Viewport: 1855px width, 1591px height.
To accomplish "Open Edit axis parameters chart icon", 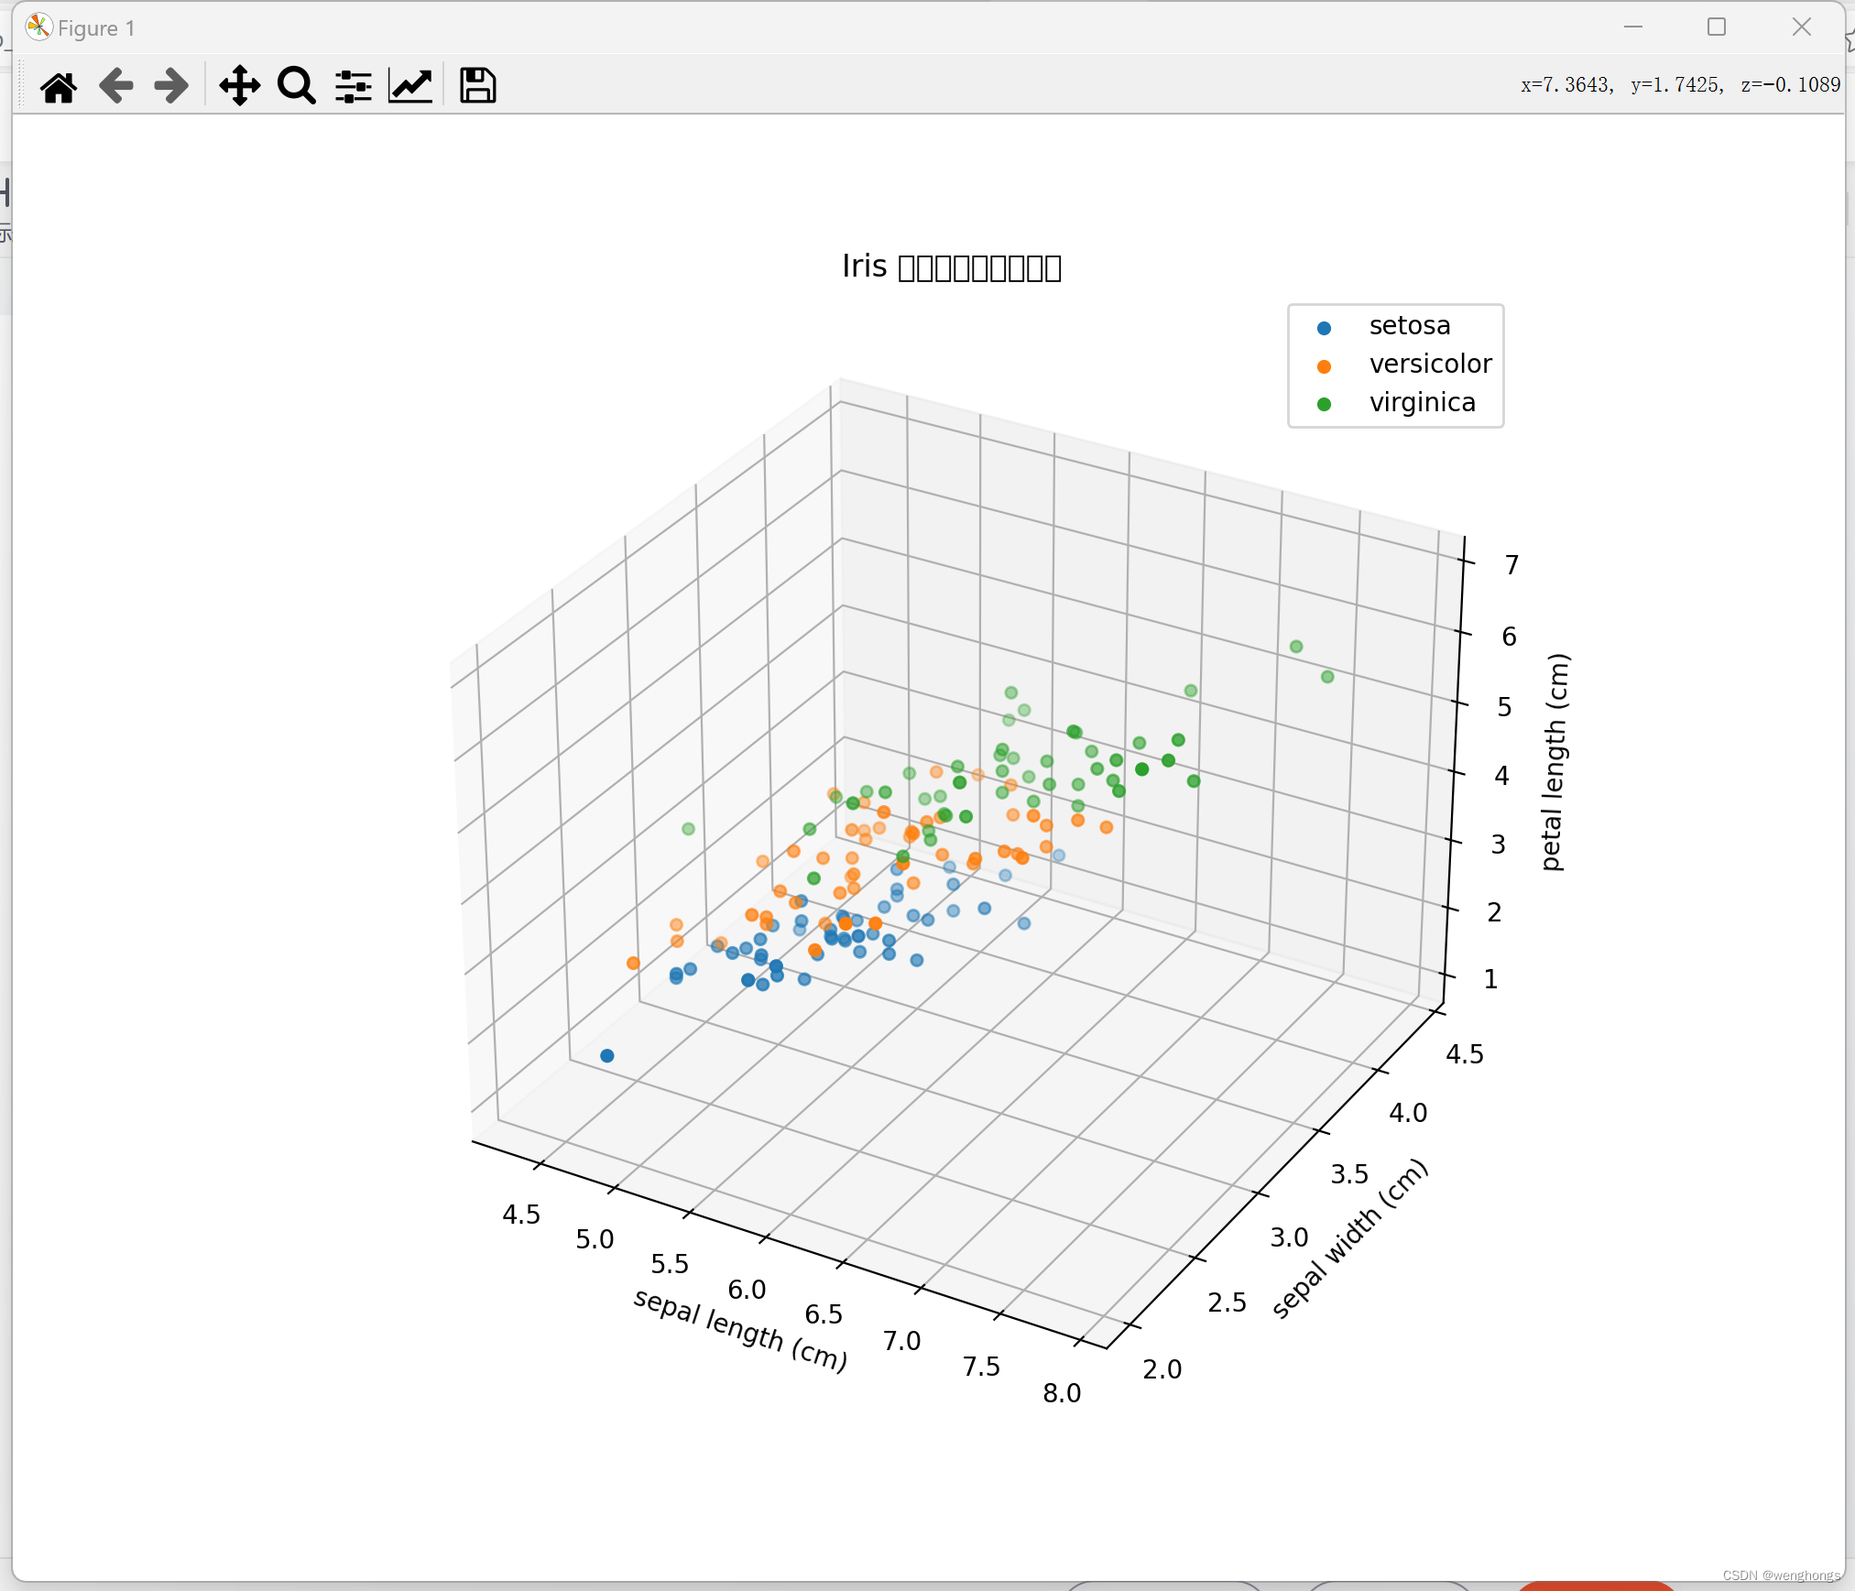I will (x=410, y=86).
